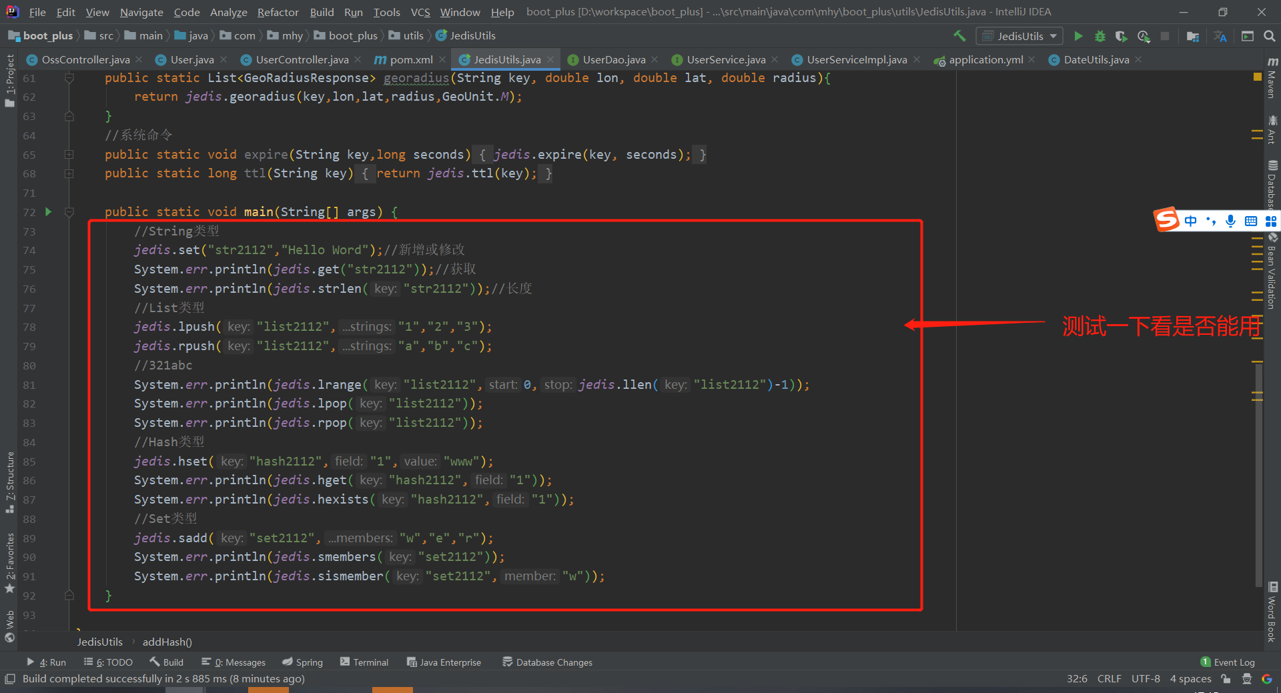The image size is (1281, 693).
Task: Open the File menu
Action: coord(37,12)
